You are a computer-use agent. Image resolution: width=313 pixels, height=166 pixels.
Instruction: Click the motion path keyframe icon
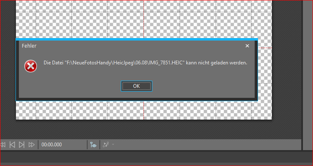pos(106,145)
